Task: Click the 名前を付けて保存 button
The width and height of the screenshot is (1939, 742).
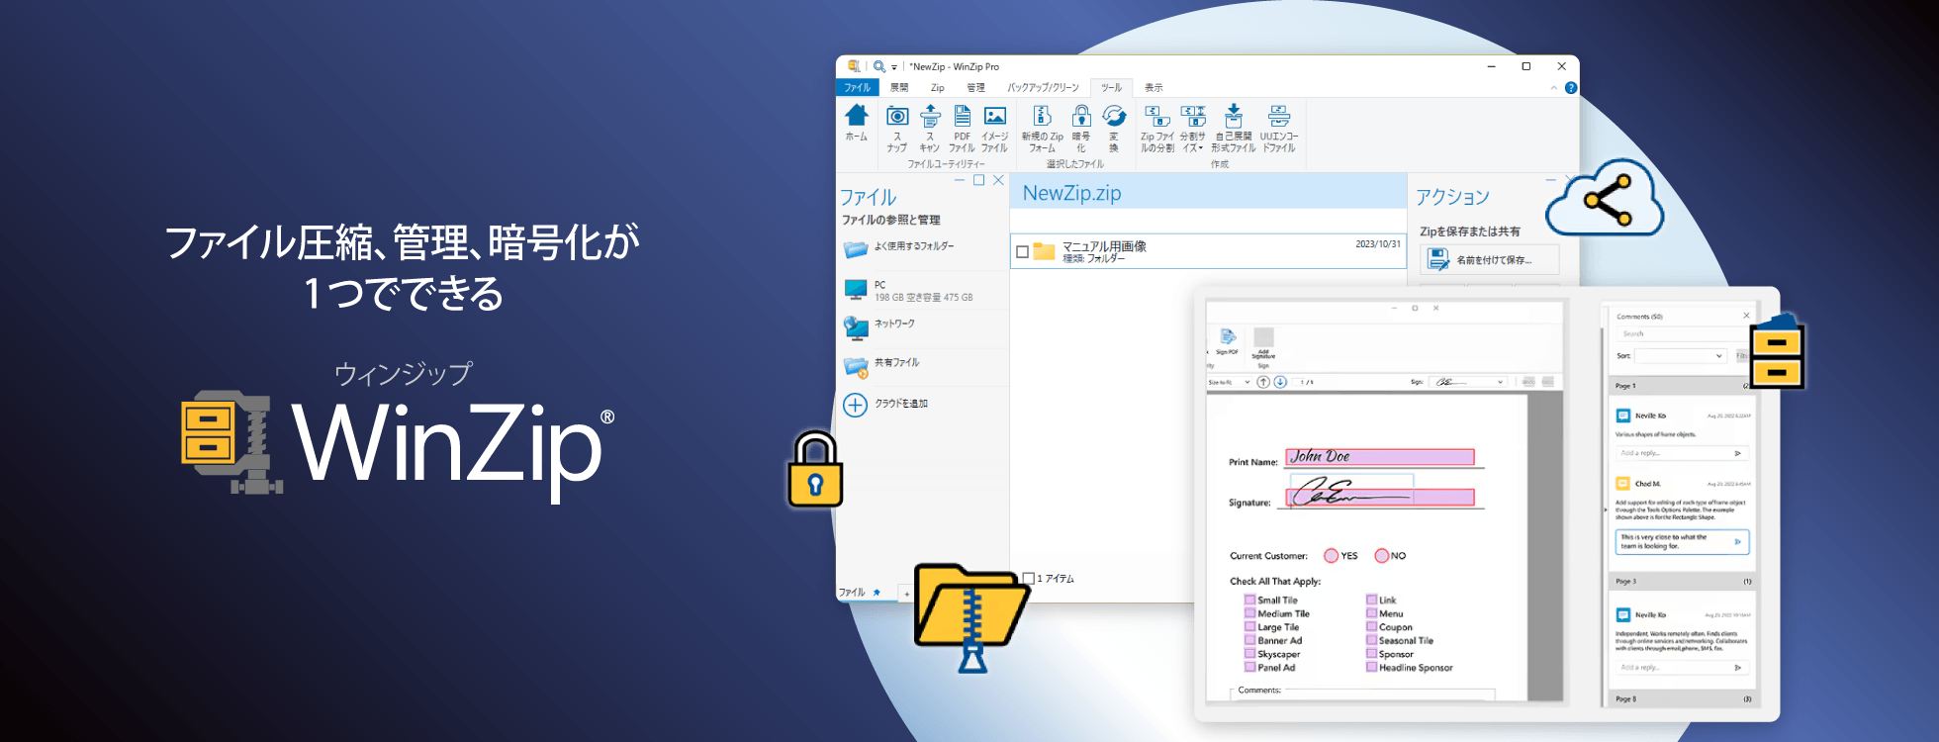Action: tap(1490, 260)
